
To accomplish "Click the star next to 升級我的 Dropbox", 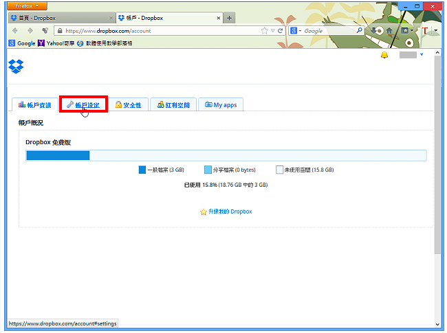I will (x=204, y=211).
